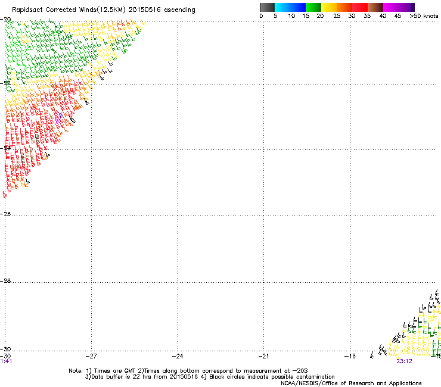
Task: Click the purple time stamp '1:41'
Action: [x=6, y=361]
